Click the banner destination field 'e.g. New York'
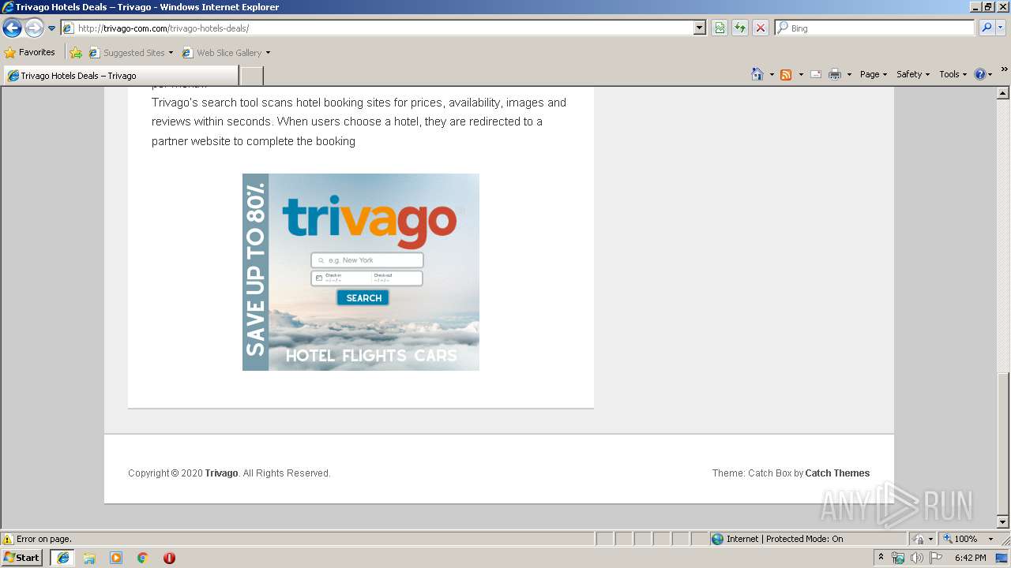The image size is (1011, 568). click(367, 260)
